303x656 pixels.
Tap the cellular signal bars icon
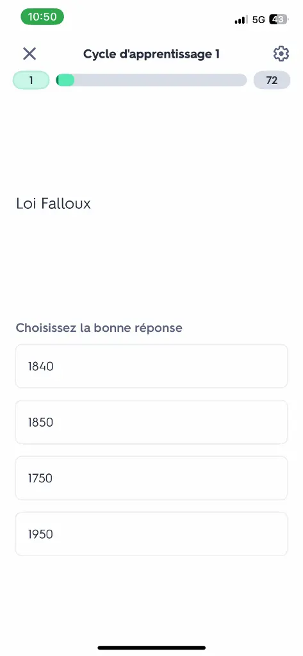coord(241,20)
